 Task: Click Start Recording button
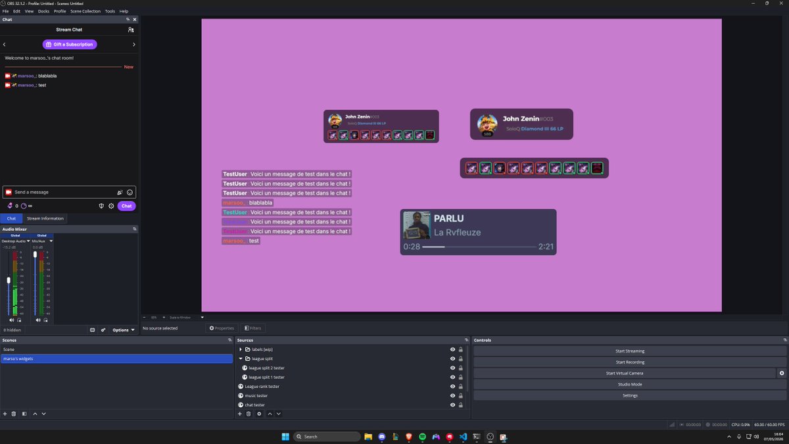630,362
